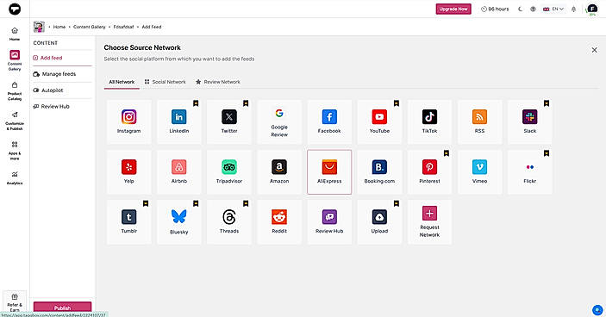Switch to the Social Network tab
The image size is (606, 317).
(x=165, y=82)
